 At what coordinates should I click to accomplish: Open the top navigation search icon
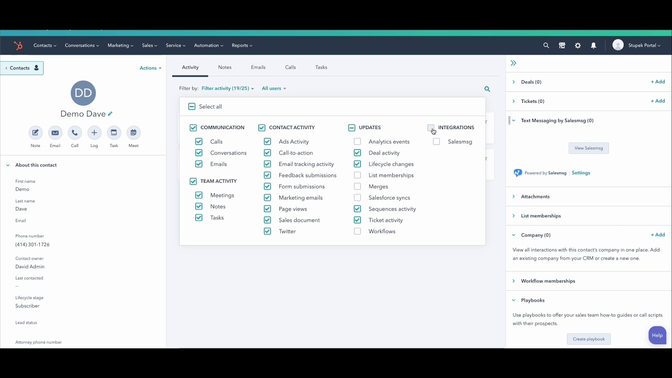coord(546,46)
